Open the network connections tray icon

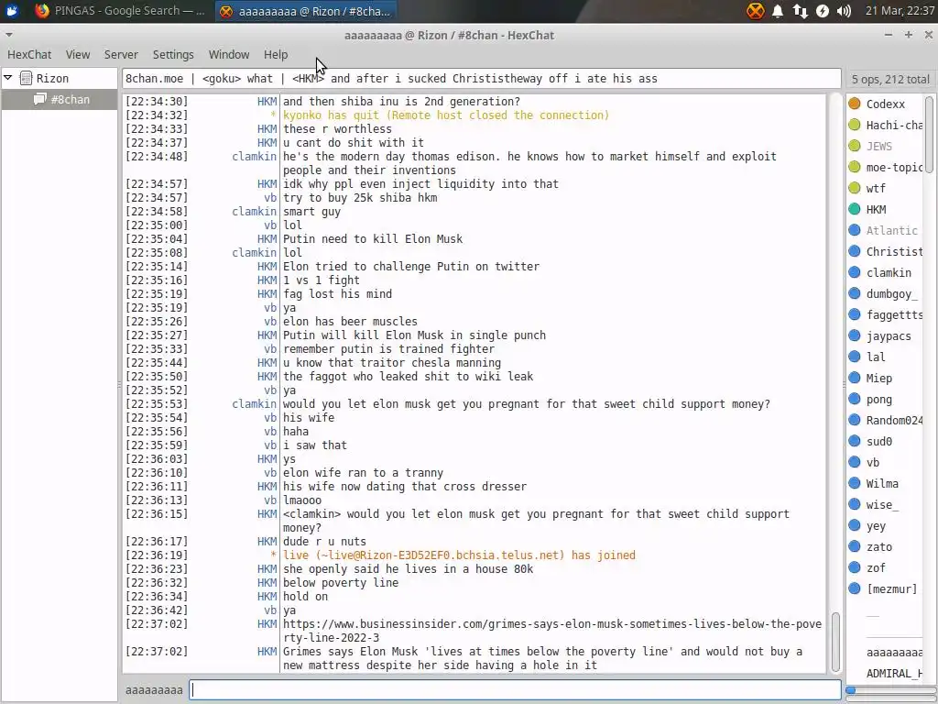click(800, 11)
